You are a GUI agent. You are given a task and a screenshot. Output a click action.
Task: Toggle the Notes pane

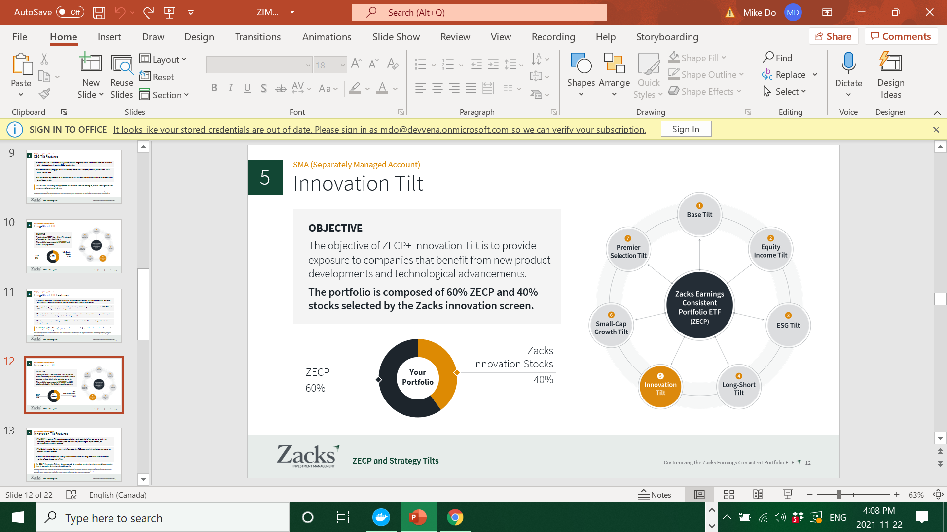655,495
